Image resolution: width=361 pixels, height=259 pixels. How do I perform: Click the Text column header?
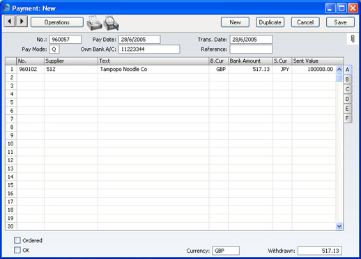click(153, 61)
